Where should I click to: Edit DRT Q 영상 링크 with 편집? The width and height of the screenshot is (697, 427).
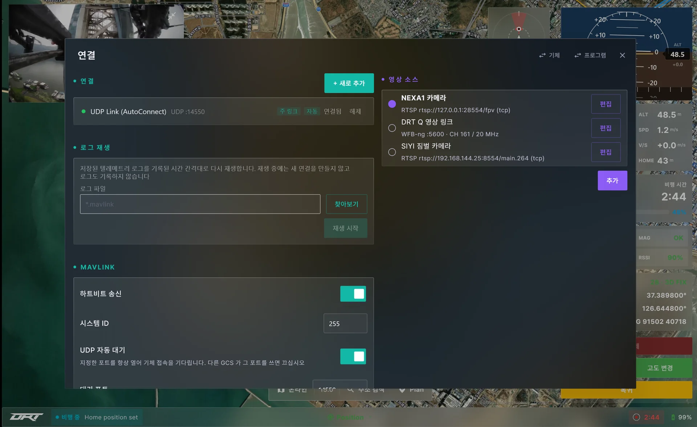[606, 128]
